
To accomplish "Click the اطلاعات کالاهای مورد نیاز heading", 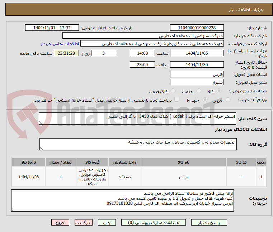I will tap(241, 130).
